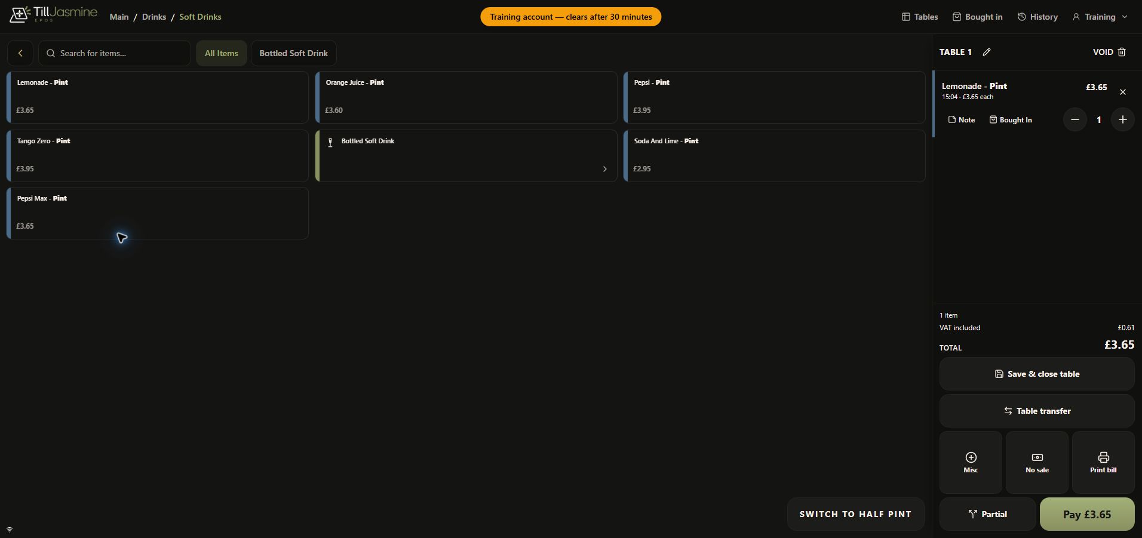Open the Partial payment option
The height and width of the screenshot is (538, 1142).
988,514
